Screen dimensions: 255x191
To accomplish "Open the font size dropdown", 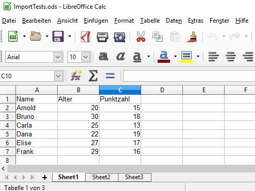I will tap(86, 57).
